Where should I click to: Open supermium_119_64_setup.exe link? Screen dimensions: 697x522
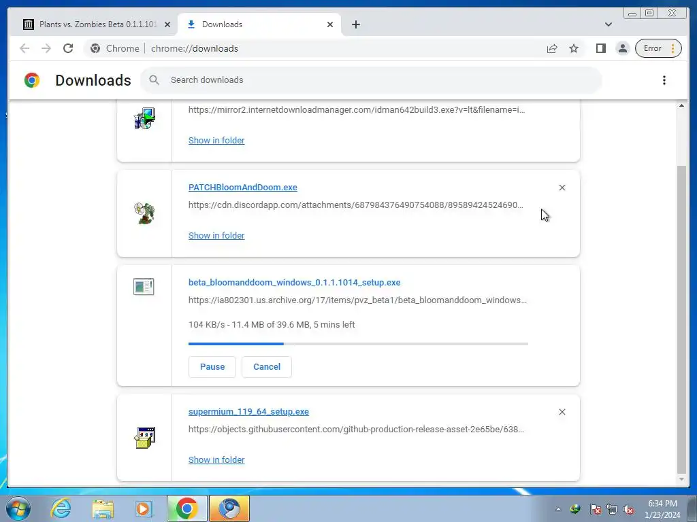click(248, 411)
